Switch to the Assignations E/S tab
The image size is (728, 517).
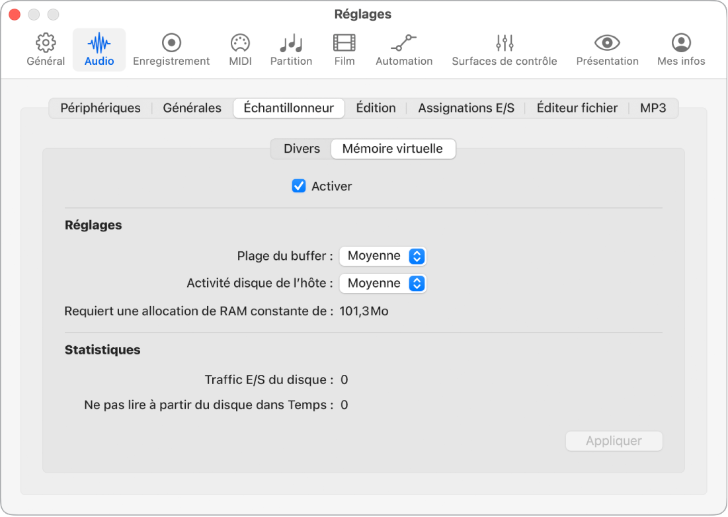click(465, 108)
